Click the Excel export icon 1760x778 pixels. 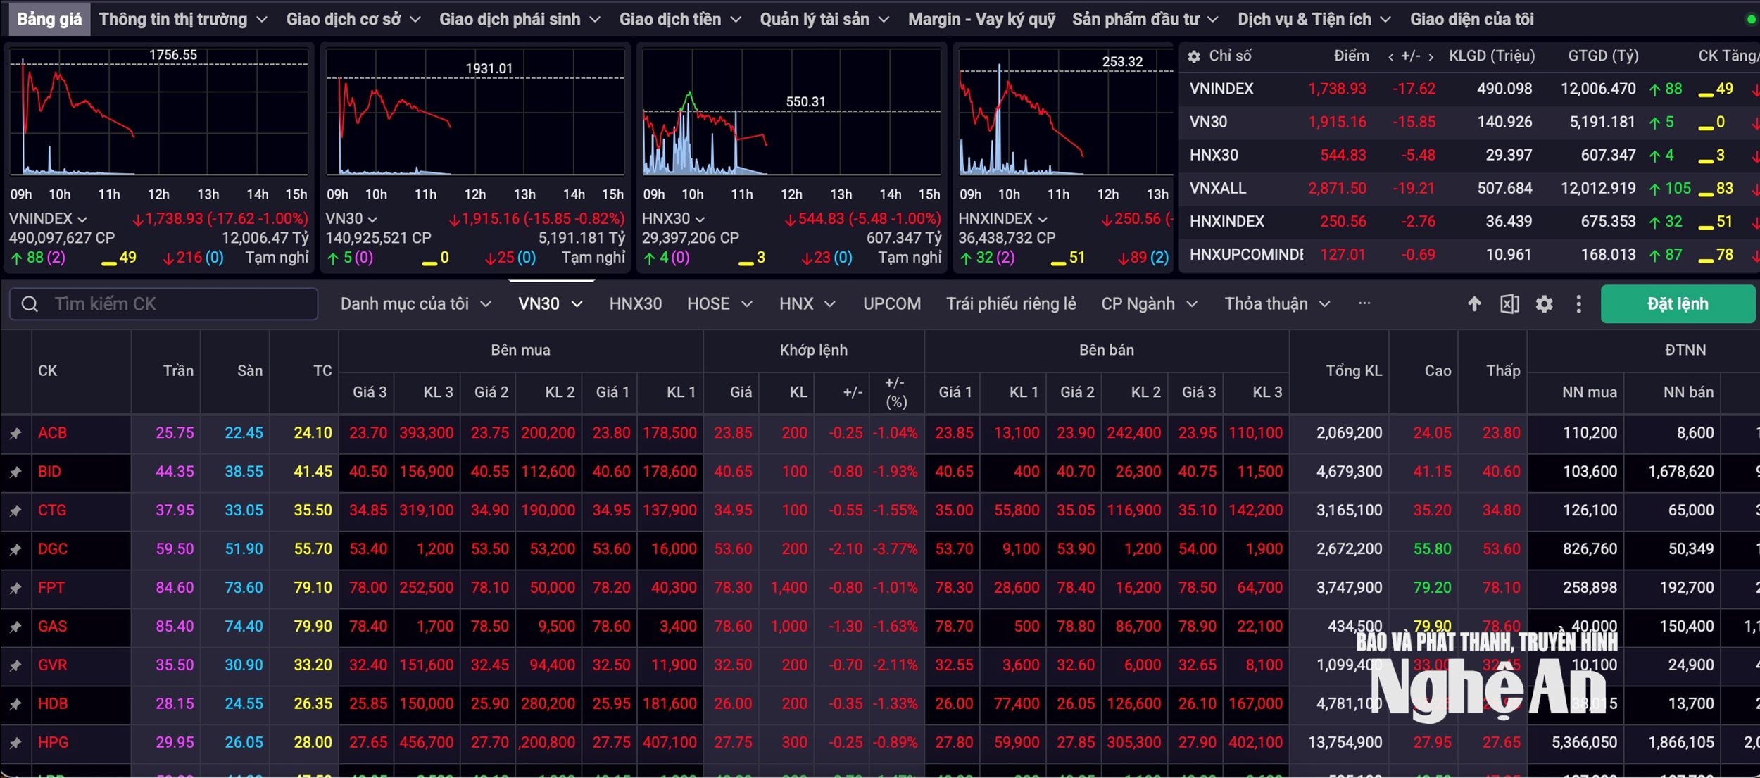click(1509, 304)
